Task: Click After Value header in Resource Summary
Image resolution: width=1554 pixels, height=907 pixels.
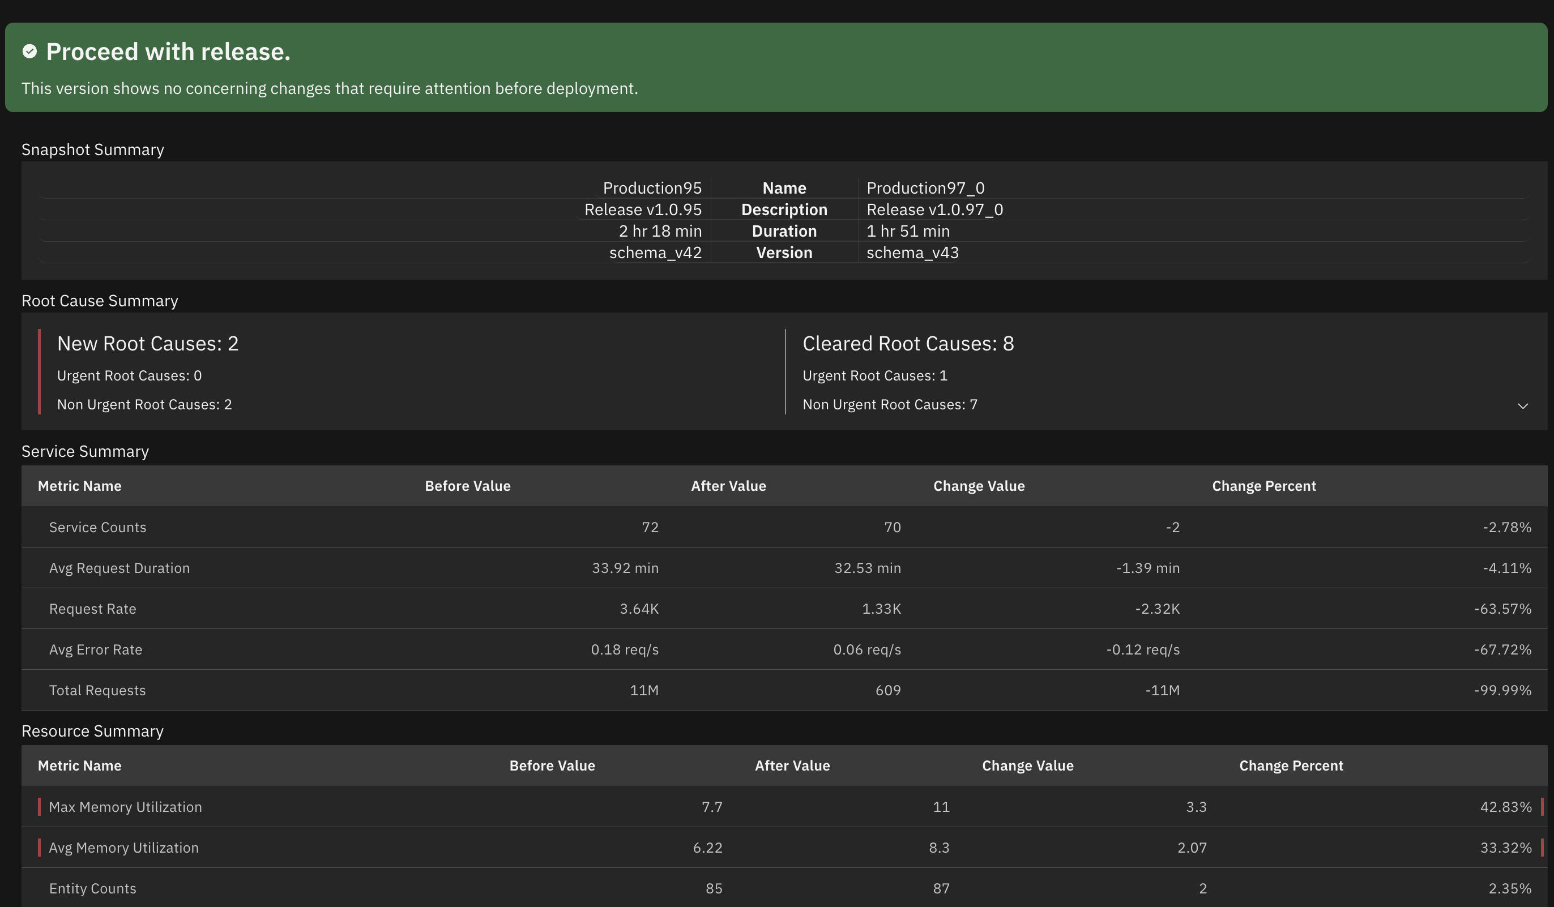Action: 792,765
